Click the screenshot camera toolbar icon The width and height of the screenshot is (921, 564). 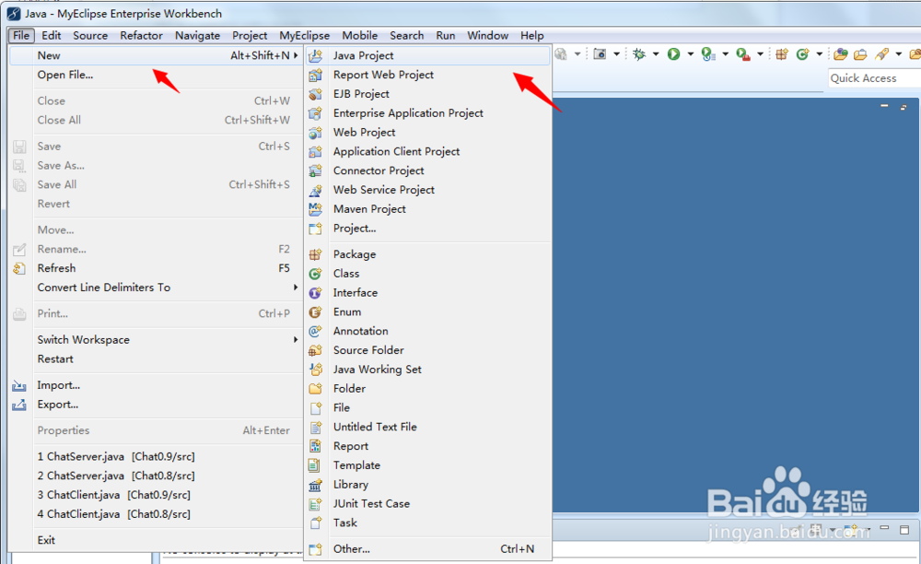pyautogui.click(x=600, y=54)
